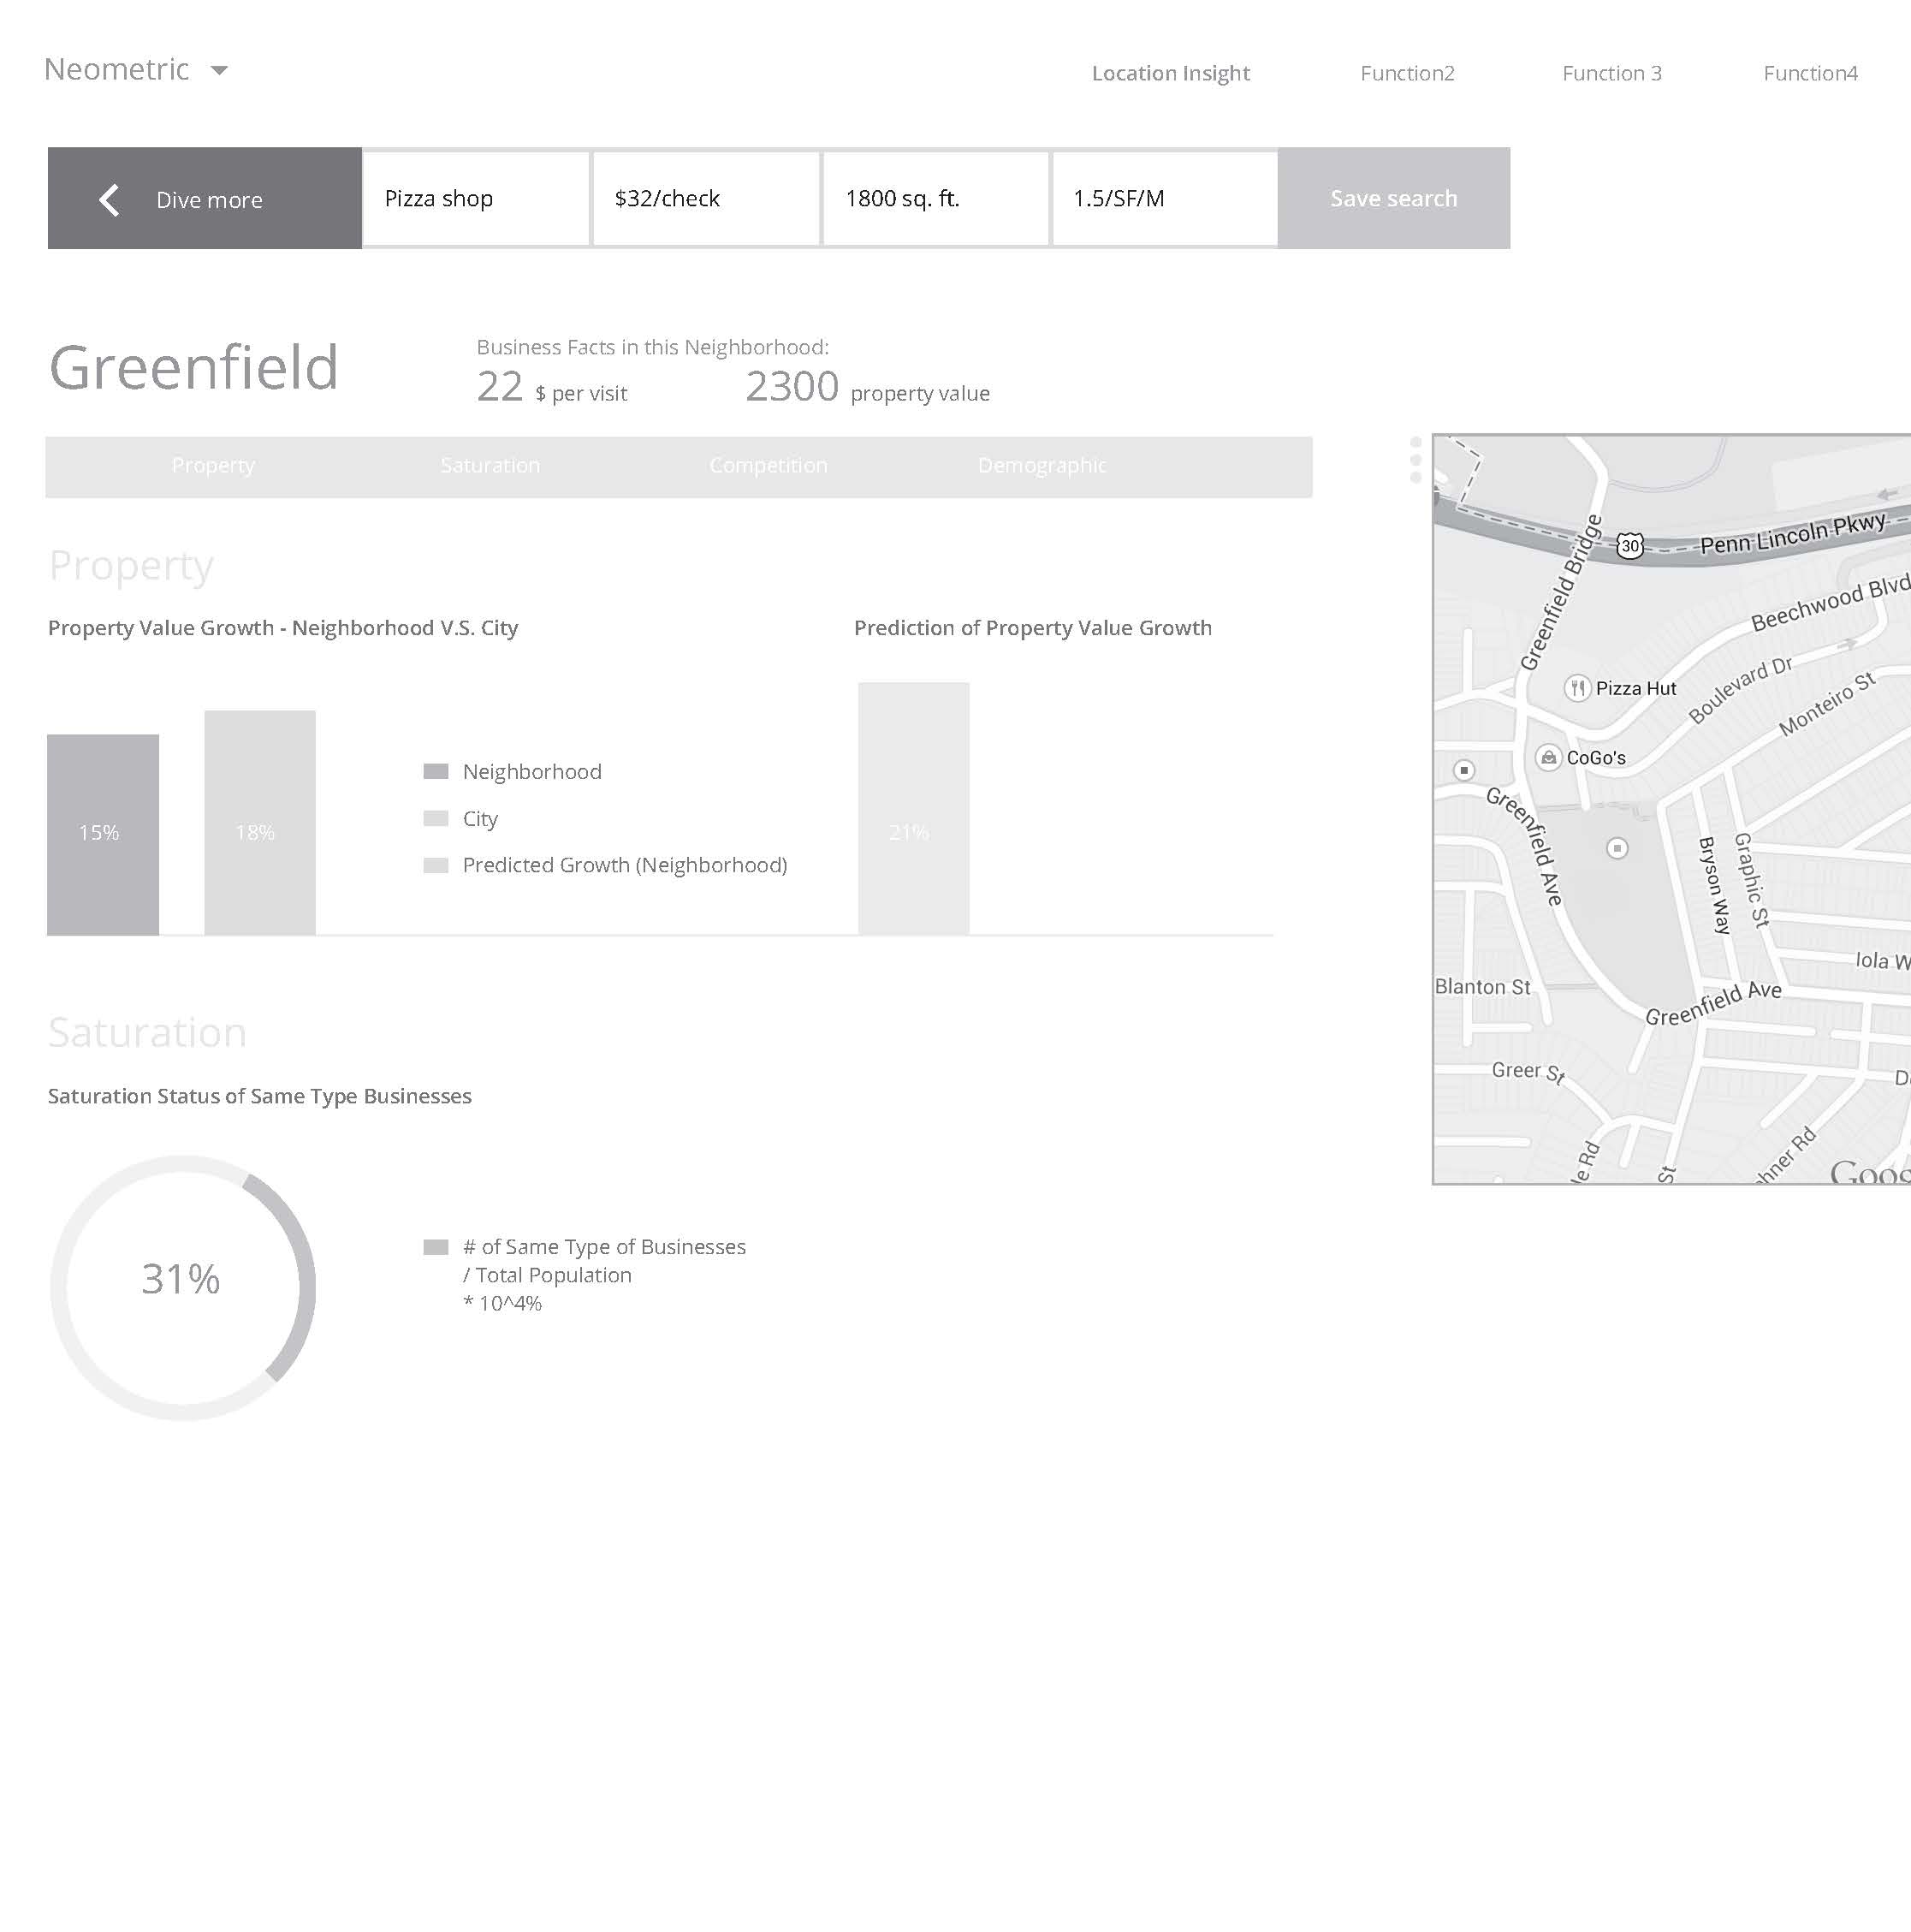Screen dimensions: 1911x1932
Task: Edit the $32/check field
Action: [x=706, y=198]
